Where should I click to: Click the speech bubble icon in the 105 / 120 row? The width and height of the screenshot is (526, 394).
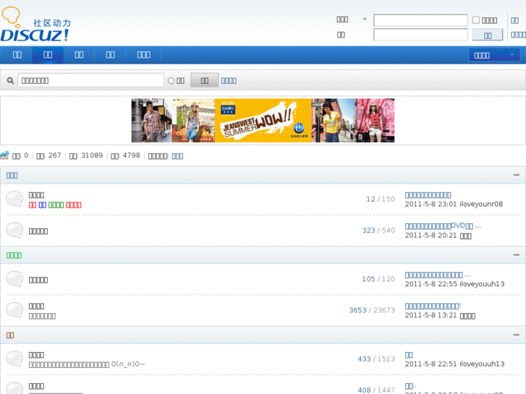coord(14,279)
